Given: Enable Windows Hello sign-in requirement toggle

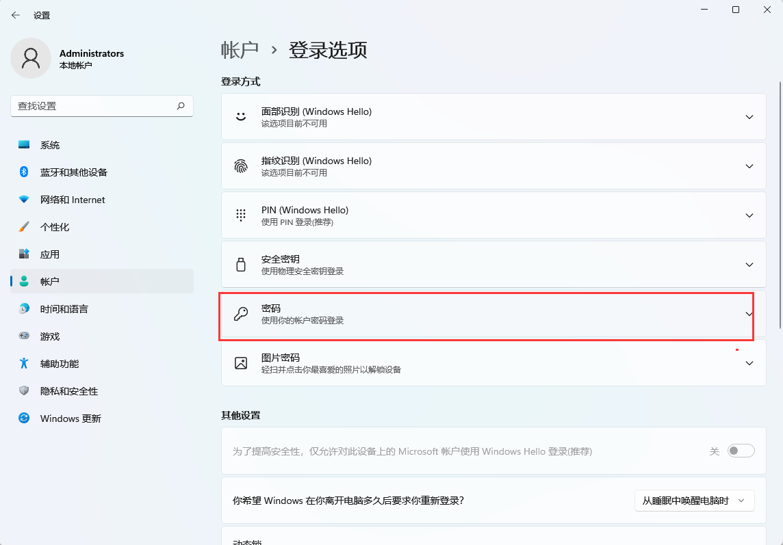Looking at the screenshot, I should pyautogui.click(x=741, y=451).
